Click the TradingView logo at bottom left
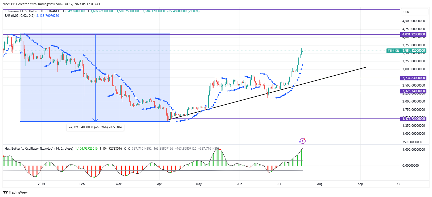Viewport: 432px width, 197px height. pyautogui.click(x=15, y=192)
